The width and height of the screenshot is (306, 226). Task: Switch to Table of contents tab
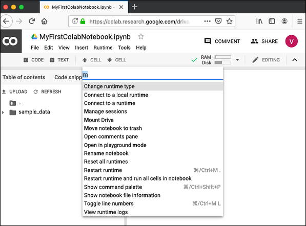click(x=24, y=77)
